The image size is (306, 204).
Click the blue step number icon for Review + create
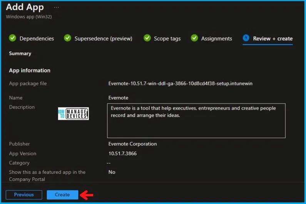246,38
